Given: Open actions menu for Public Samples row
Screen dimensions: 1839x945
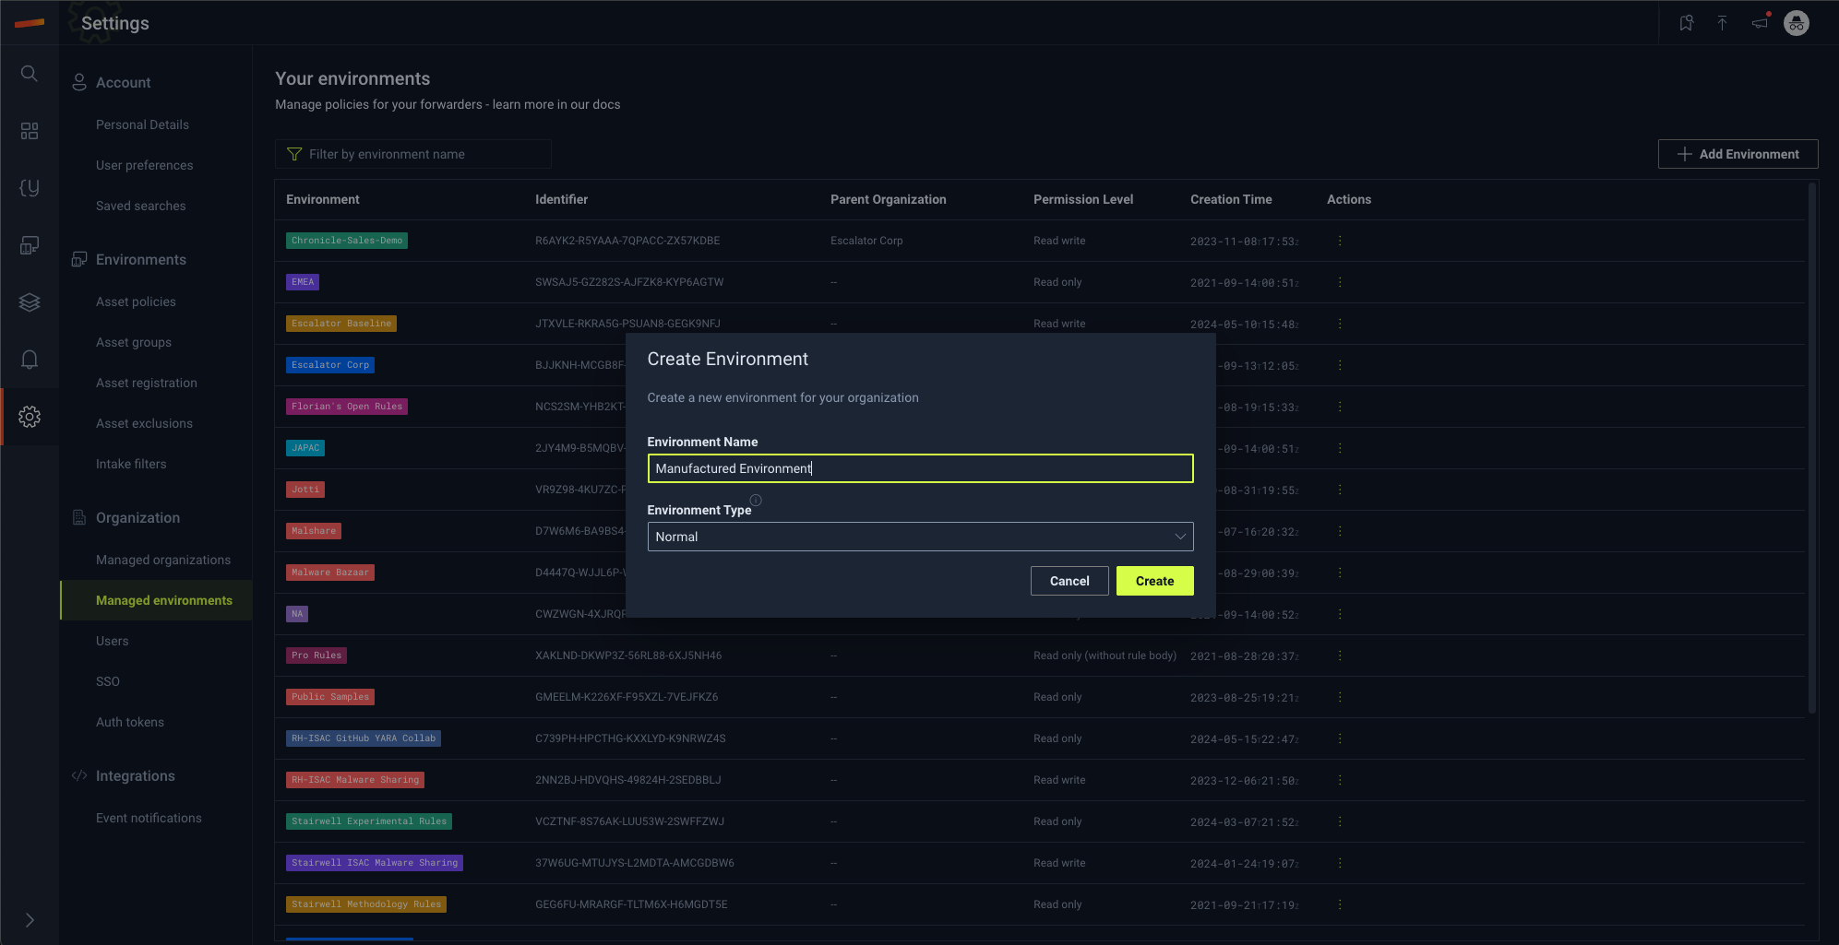Looking at the screenshot, I should (x=1340, y=697).
